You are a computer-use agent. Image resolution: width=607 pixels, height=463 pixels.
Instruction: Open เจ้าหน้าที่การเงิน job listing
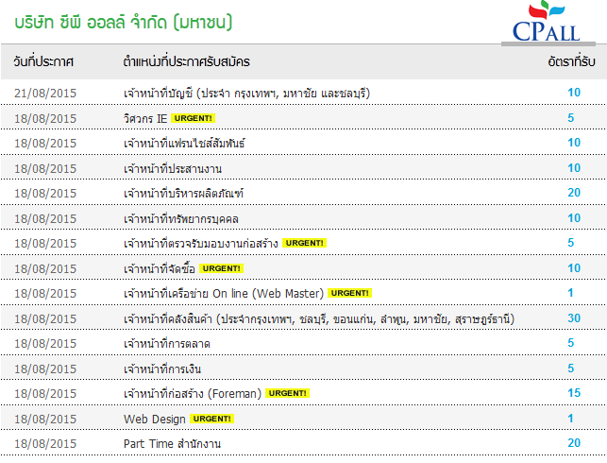click(x=162, y=369)
